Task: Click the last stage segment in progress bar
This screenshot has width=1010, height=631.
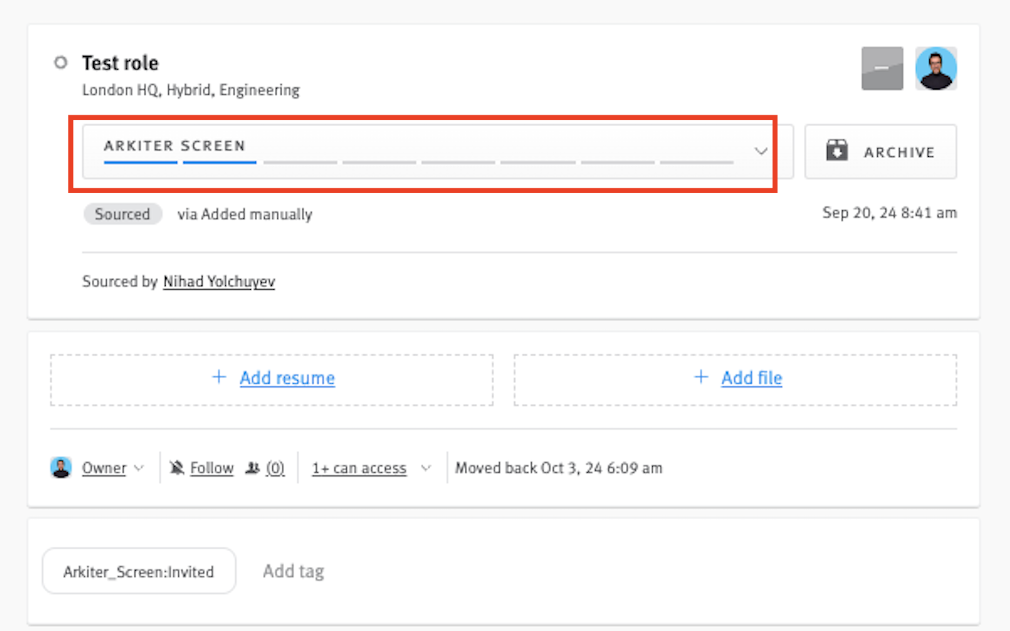Action: 697,162
